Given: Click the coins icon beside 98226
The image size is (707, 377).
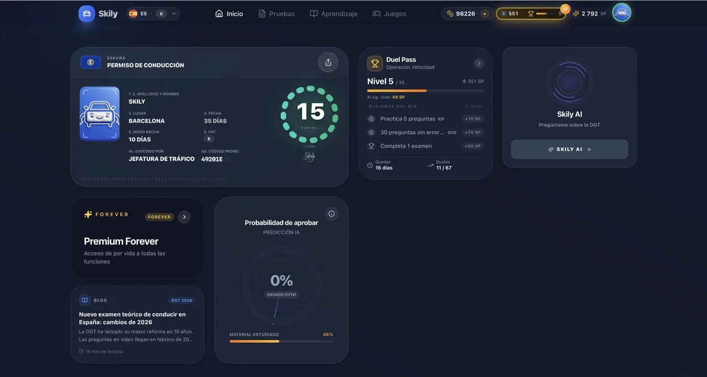Looking at the screenshot, I should pos(450,14).
